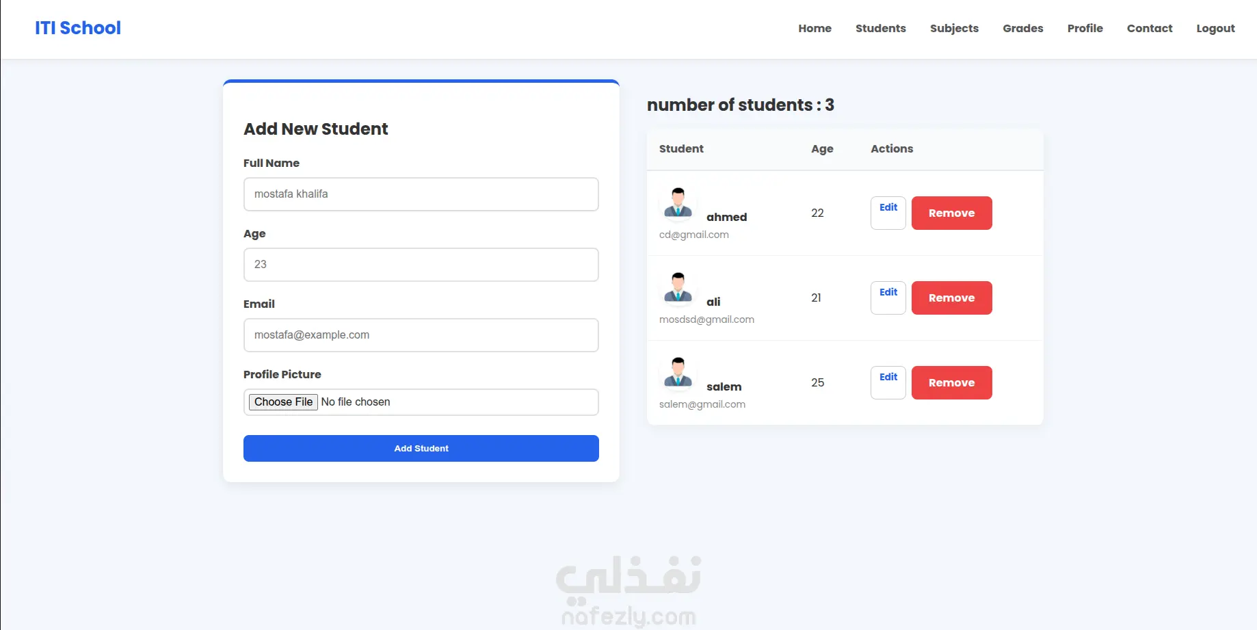Log out using the Logout link
This screenshot has height=630, width=1257.
[x=1215, y=28]
